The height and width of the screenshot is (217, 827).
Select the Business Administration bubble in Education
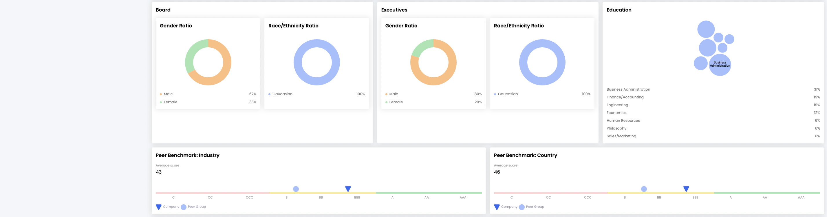pyautogui.click(x=720, y=65)
